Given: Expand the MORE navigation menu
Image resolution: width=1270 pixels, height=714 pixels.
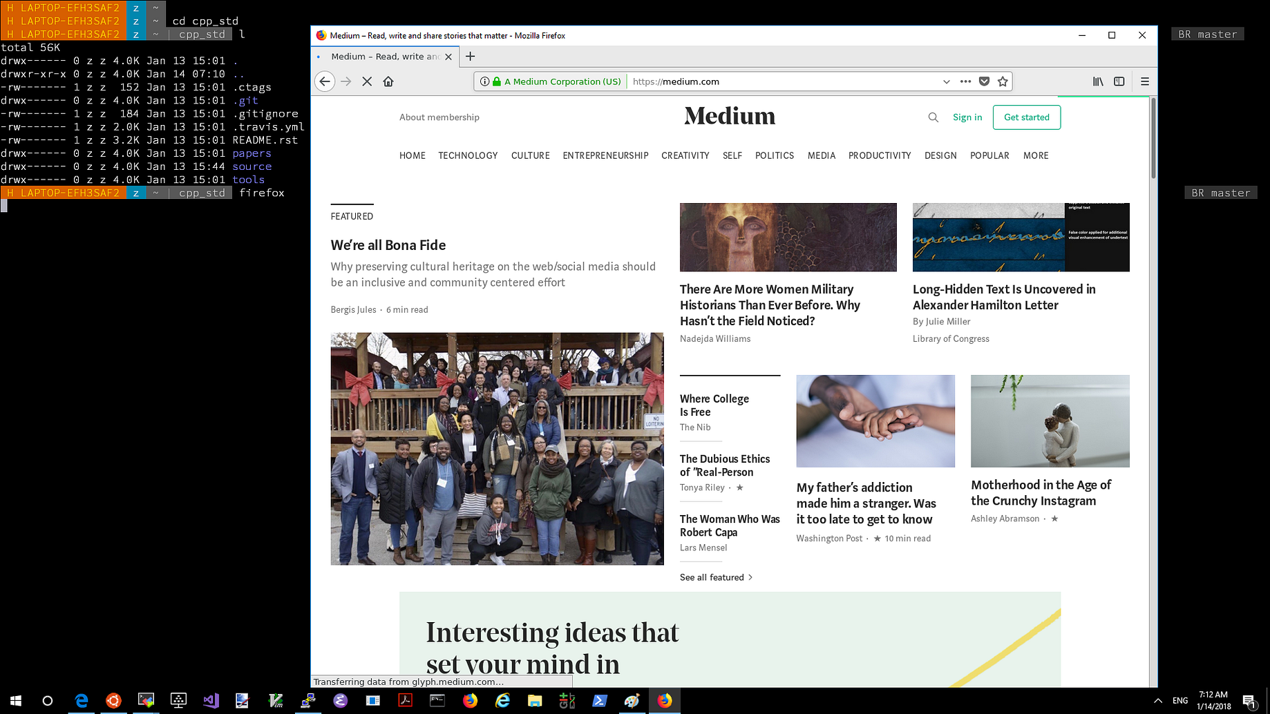Looking at the screenshot, I should click(1036, 155).
